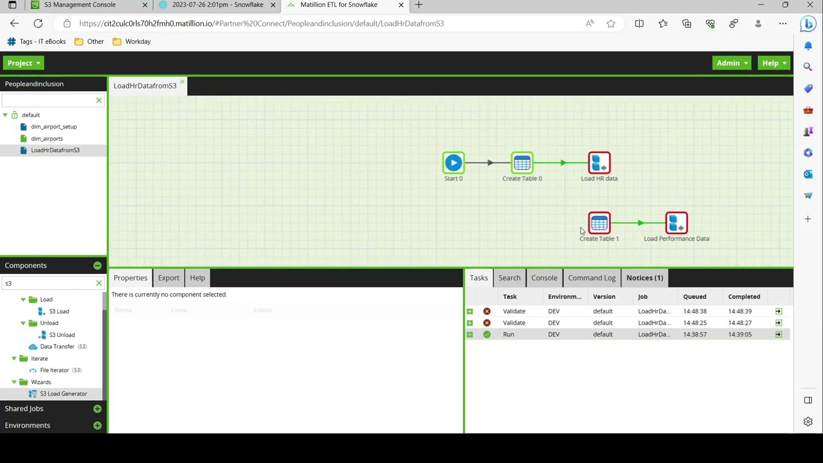Viewport: 823px width, 463px height.
Task: Open details arrow for Validate 14:48:25 task
Action: click(779, 323)
